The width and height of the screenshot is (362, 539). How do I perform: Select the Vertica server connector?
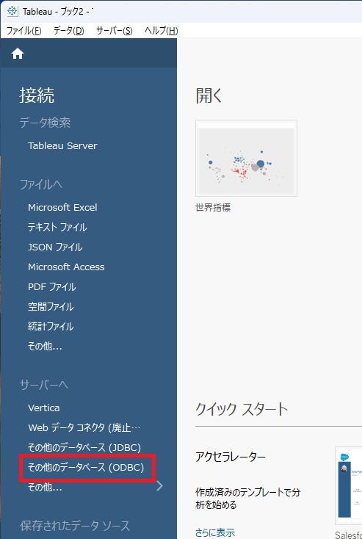click(x=43, y=408)
